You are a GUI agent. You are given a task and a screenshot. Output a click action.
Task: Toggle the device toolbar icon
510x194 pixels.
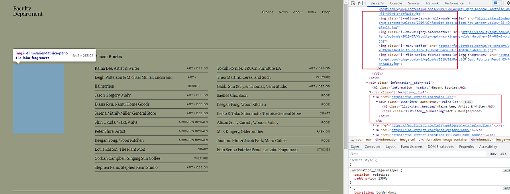point(360,3)
